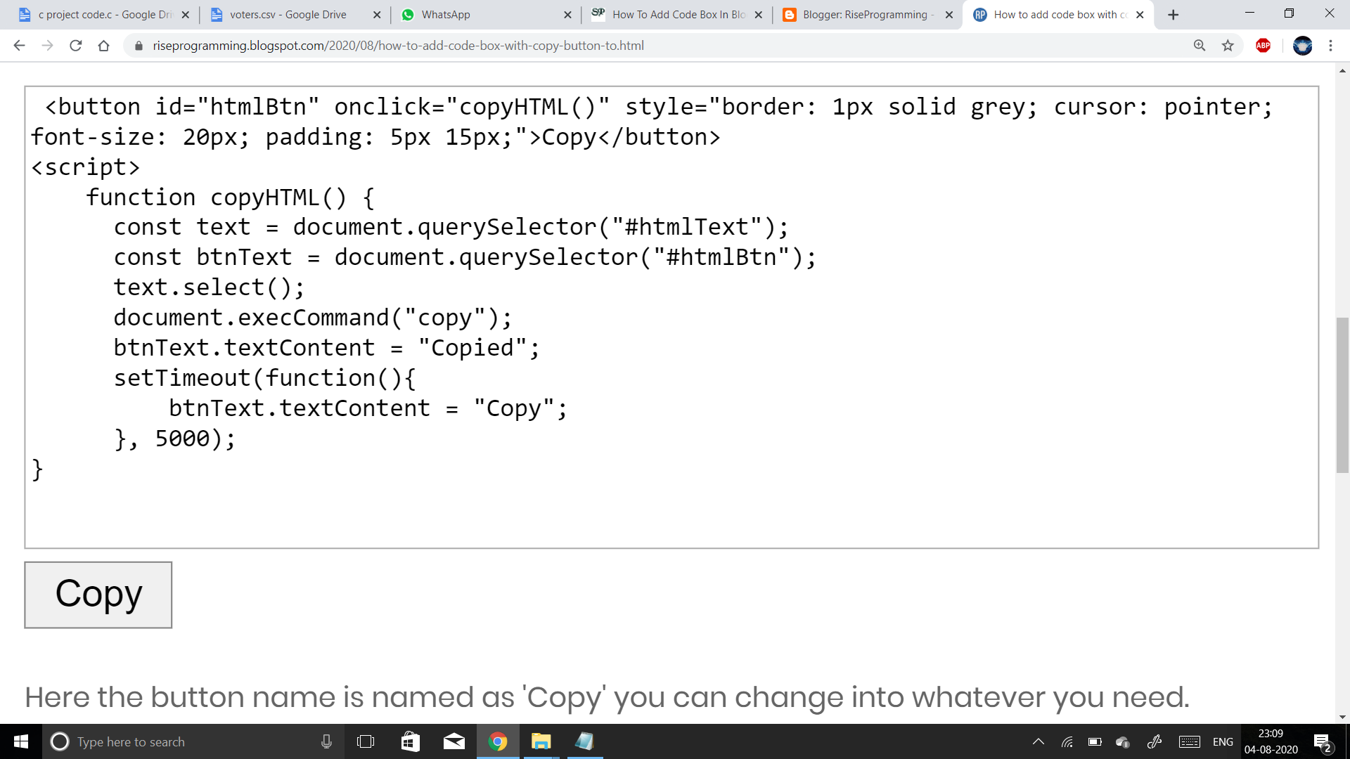
Task: Open the AdBlock Plus extension
Action: pos(1263,46)
